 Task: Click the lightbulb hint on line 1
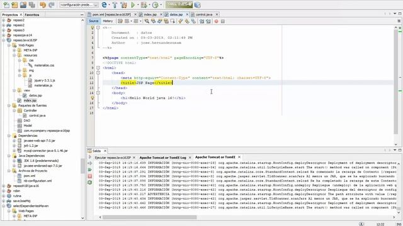tap(93, 28)
